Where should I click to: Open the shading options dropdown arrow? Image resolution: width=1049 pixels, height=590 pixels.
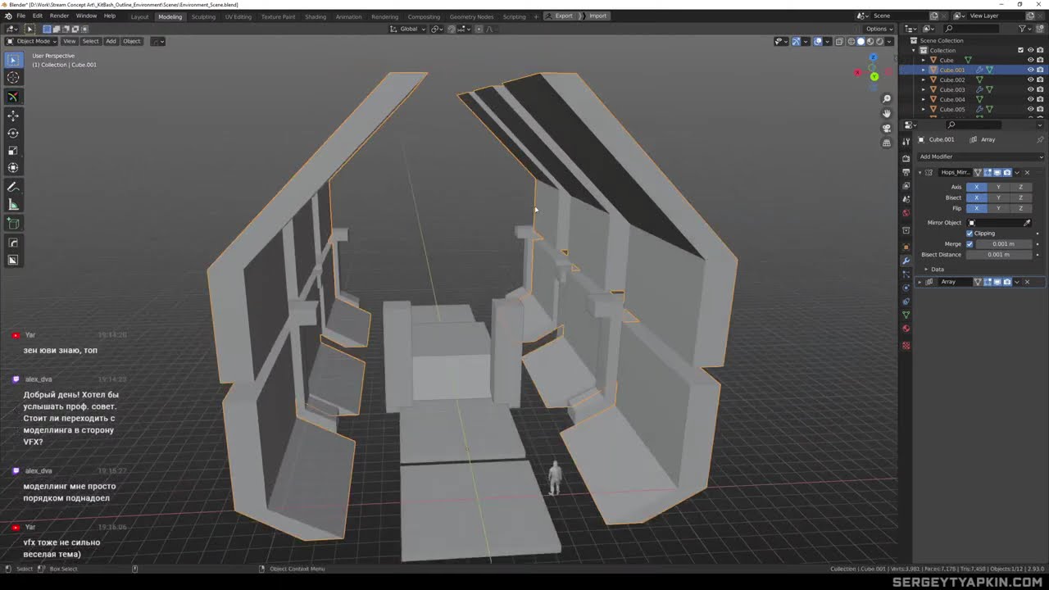click(x=891, y=41)
